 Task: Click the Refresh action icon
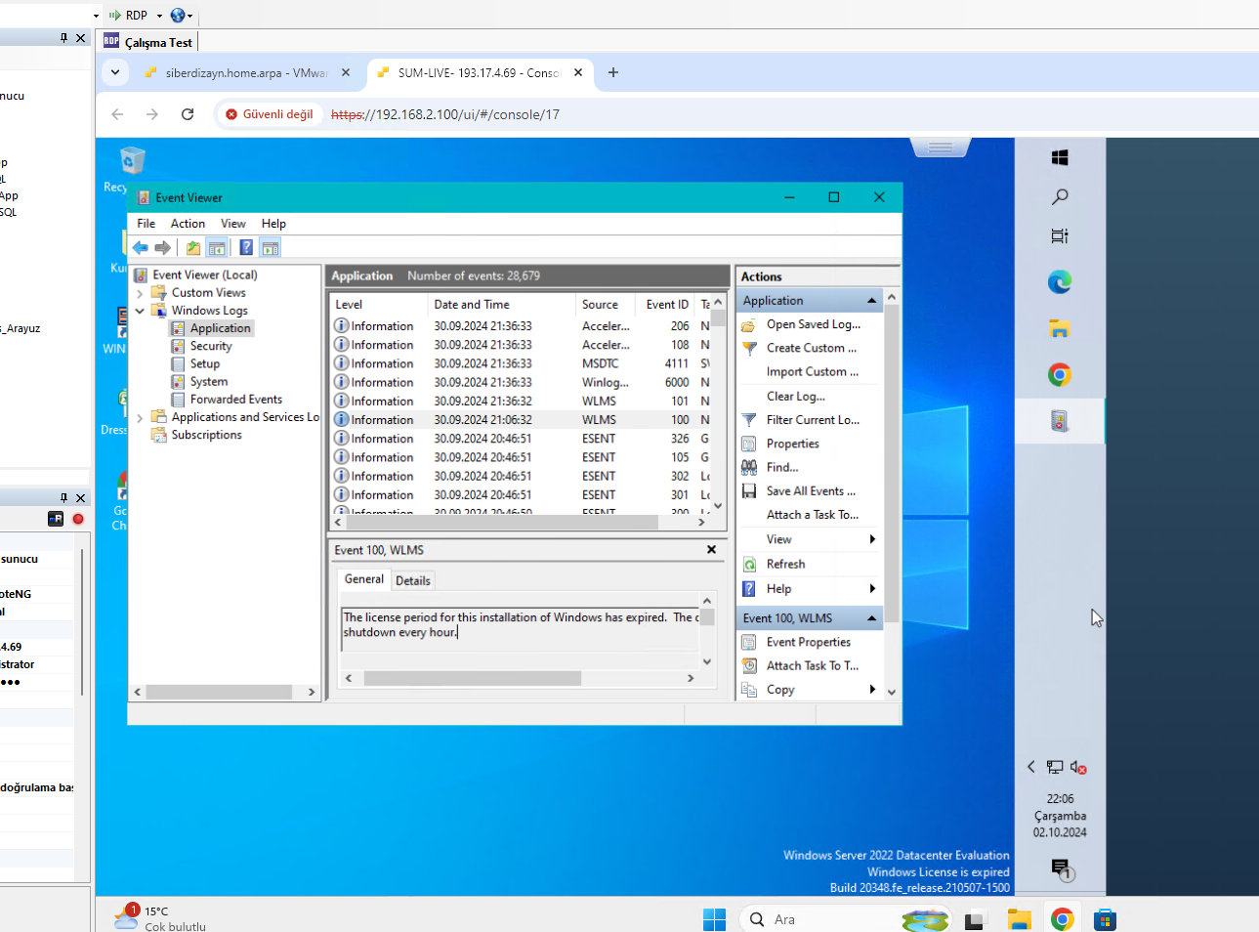tap(749, 565)
